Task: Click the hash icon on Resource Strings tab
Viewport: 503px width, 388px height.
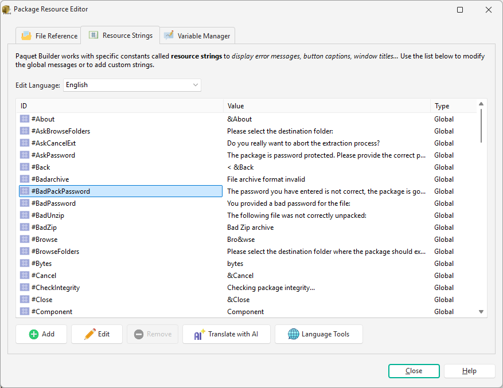Action: point(93,34)
